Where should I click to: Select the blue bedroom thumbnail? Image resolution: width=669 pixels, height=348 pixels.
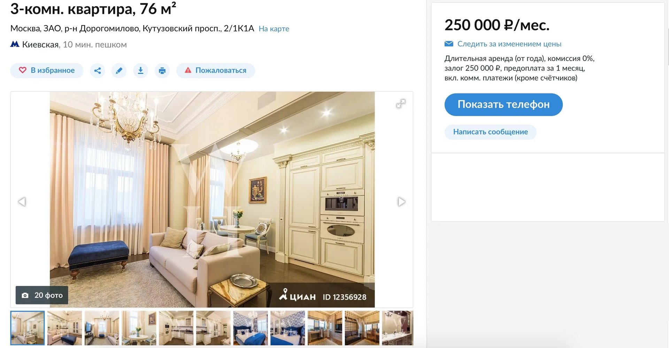point(251,328)
